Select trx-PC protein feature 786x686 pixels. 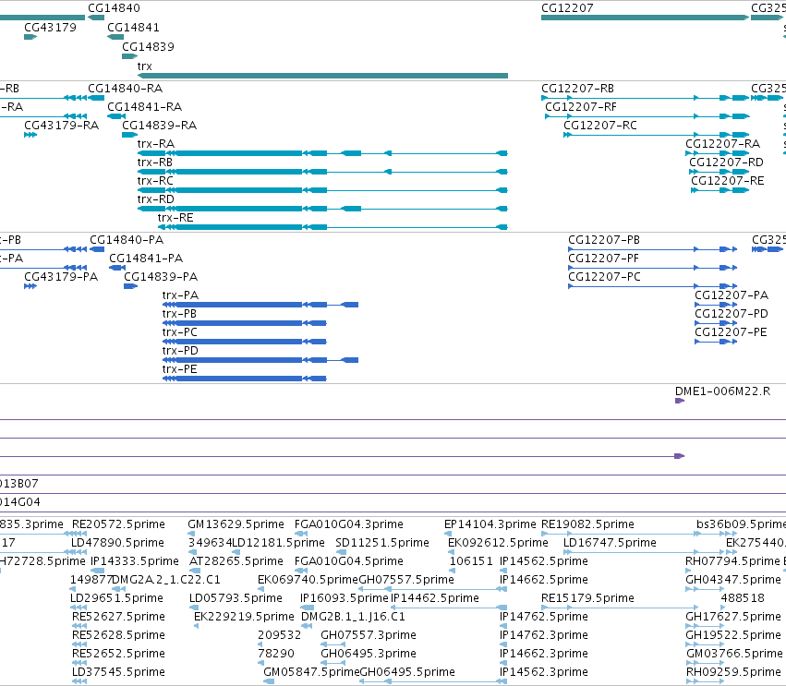(244, 342)
